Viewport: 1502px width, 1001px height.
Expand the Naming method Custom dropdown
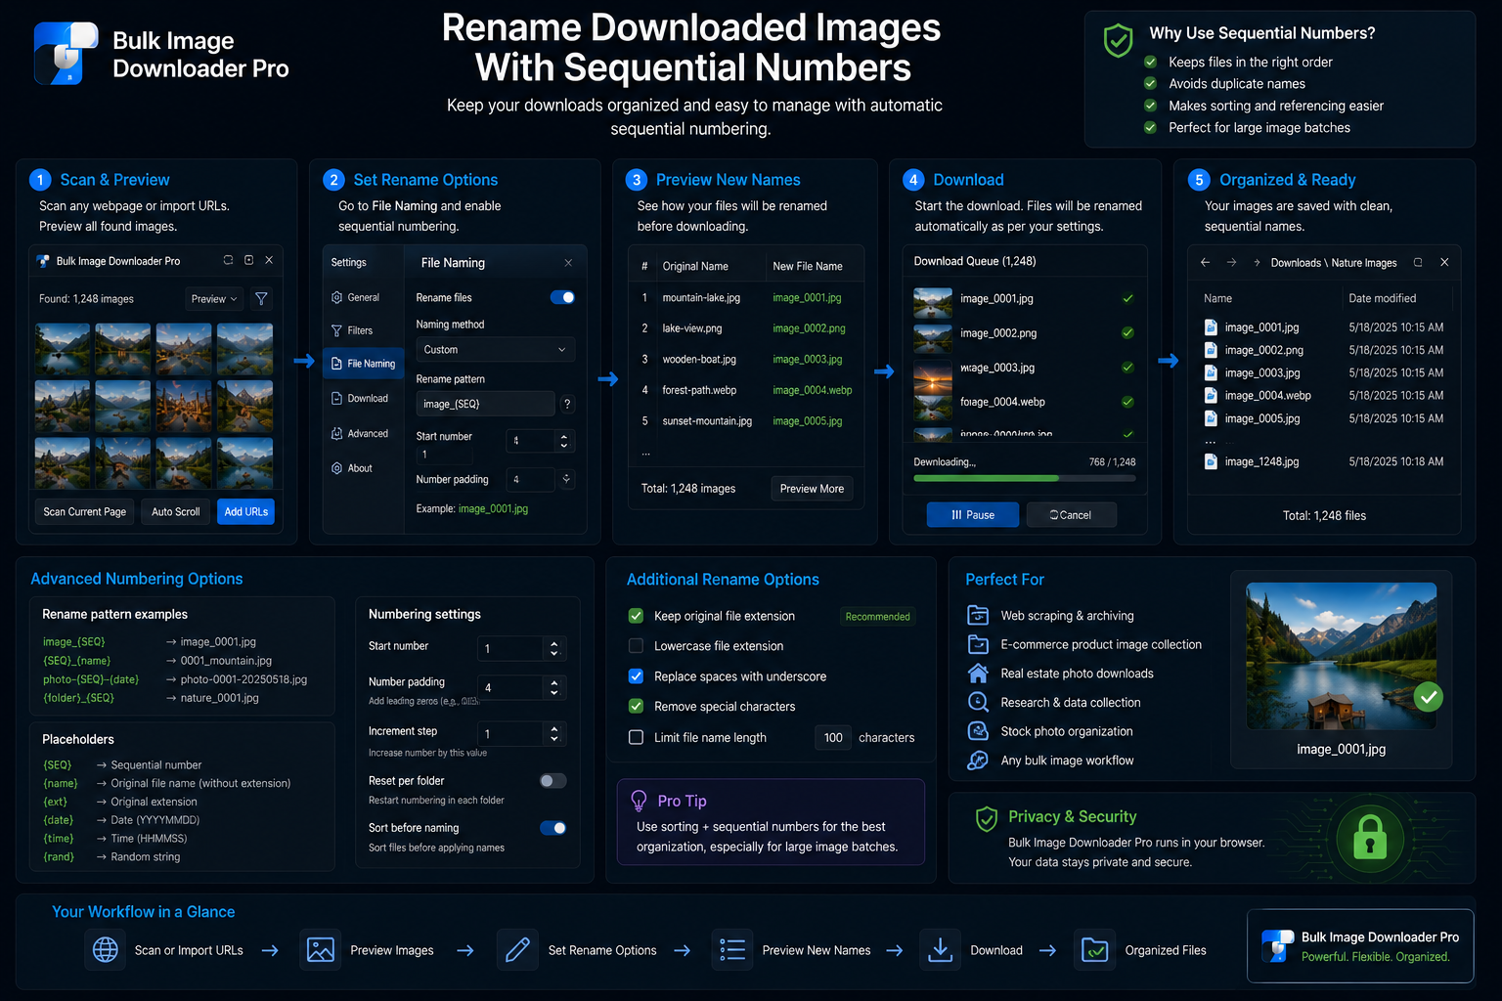(x=495, y=349)
